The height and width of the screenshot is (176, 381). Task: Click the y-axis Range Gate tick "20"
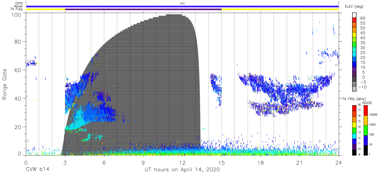18,127
